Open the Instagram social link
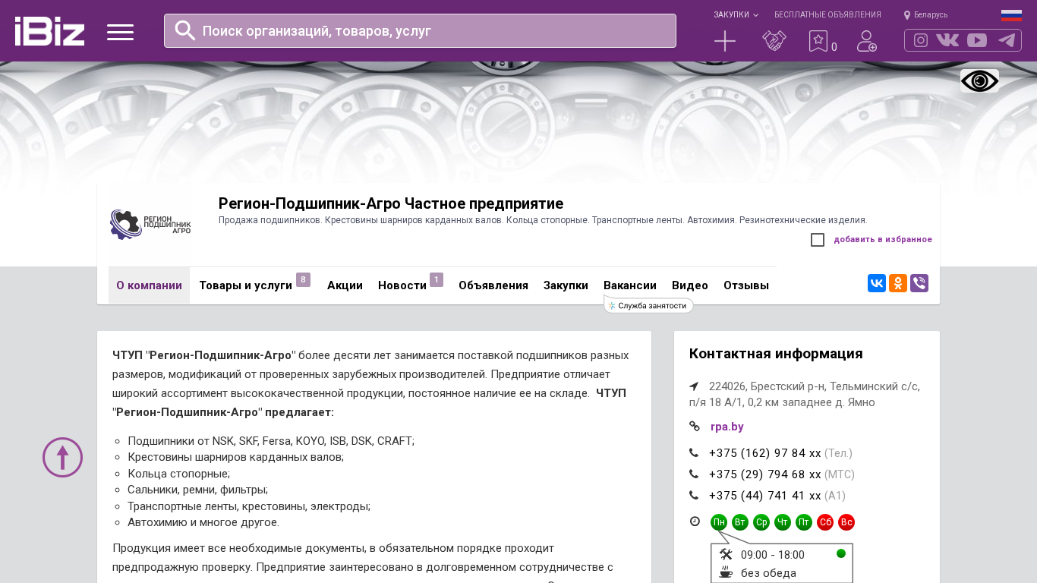 coord(921,40)
